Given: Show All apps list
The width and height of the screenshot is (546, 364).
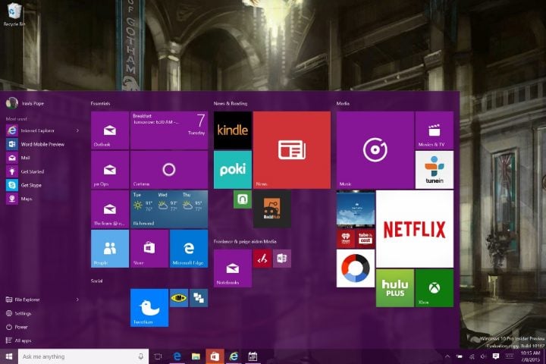Looking at the screenshot, I should coord(42,340).
